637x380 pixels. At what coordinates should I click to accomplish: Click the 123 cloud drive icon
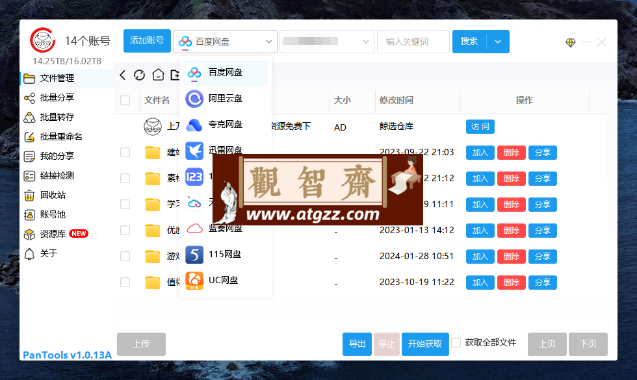pos(194,177)
